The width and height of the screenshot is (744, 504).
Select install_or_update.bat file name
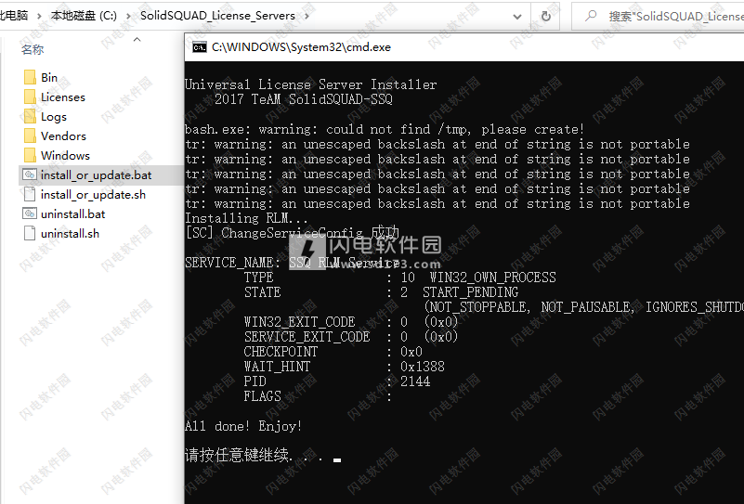(x=97, y=175)
